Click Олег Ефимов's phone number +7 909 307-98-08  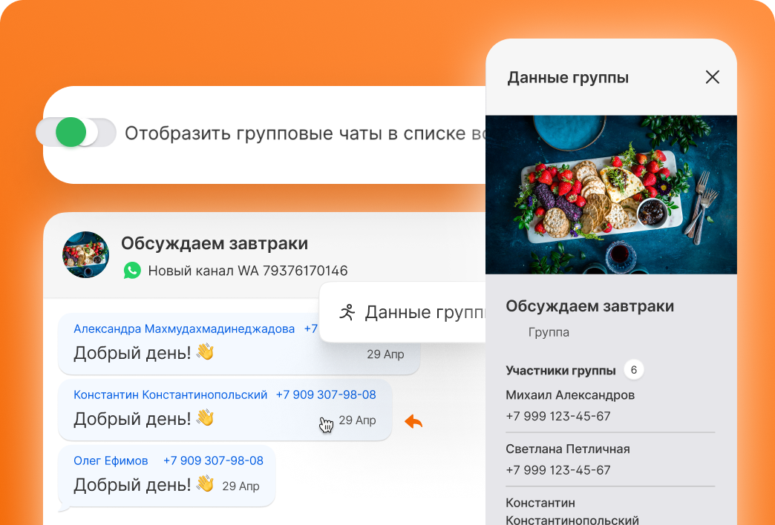click(x=213, y=460)
